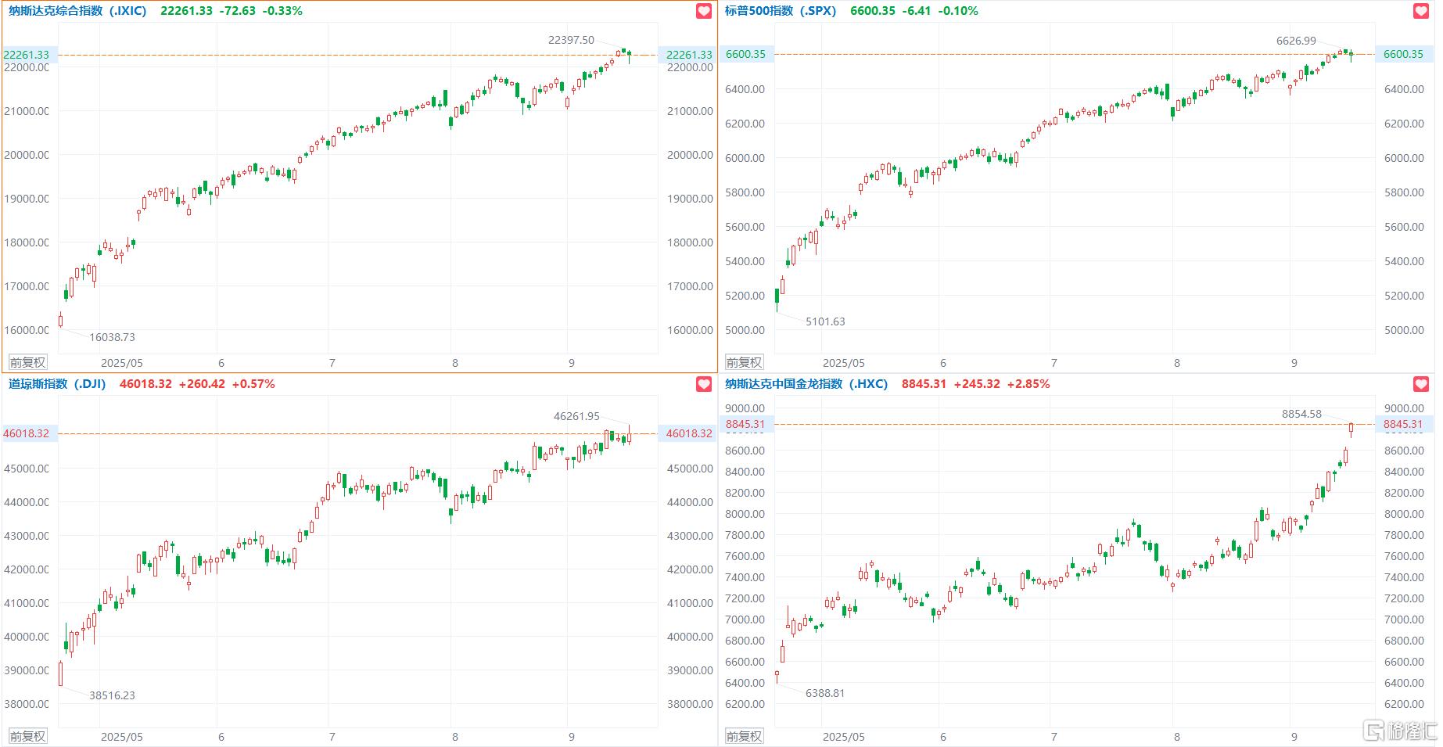Click S&P 500 low label 5101.63
Screen dimensions: 1443x747
[x=825, y=321]
